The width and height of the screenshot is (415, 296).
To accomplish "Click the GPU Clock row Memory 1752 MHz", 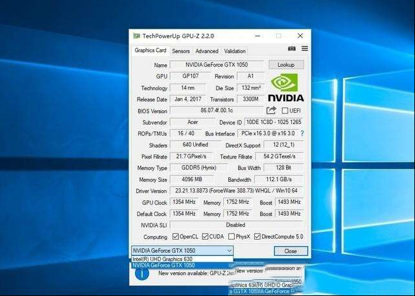I will (x=238, y=202).
